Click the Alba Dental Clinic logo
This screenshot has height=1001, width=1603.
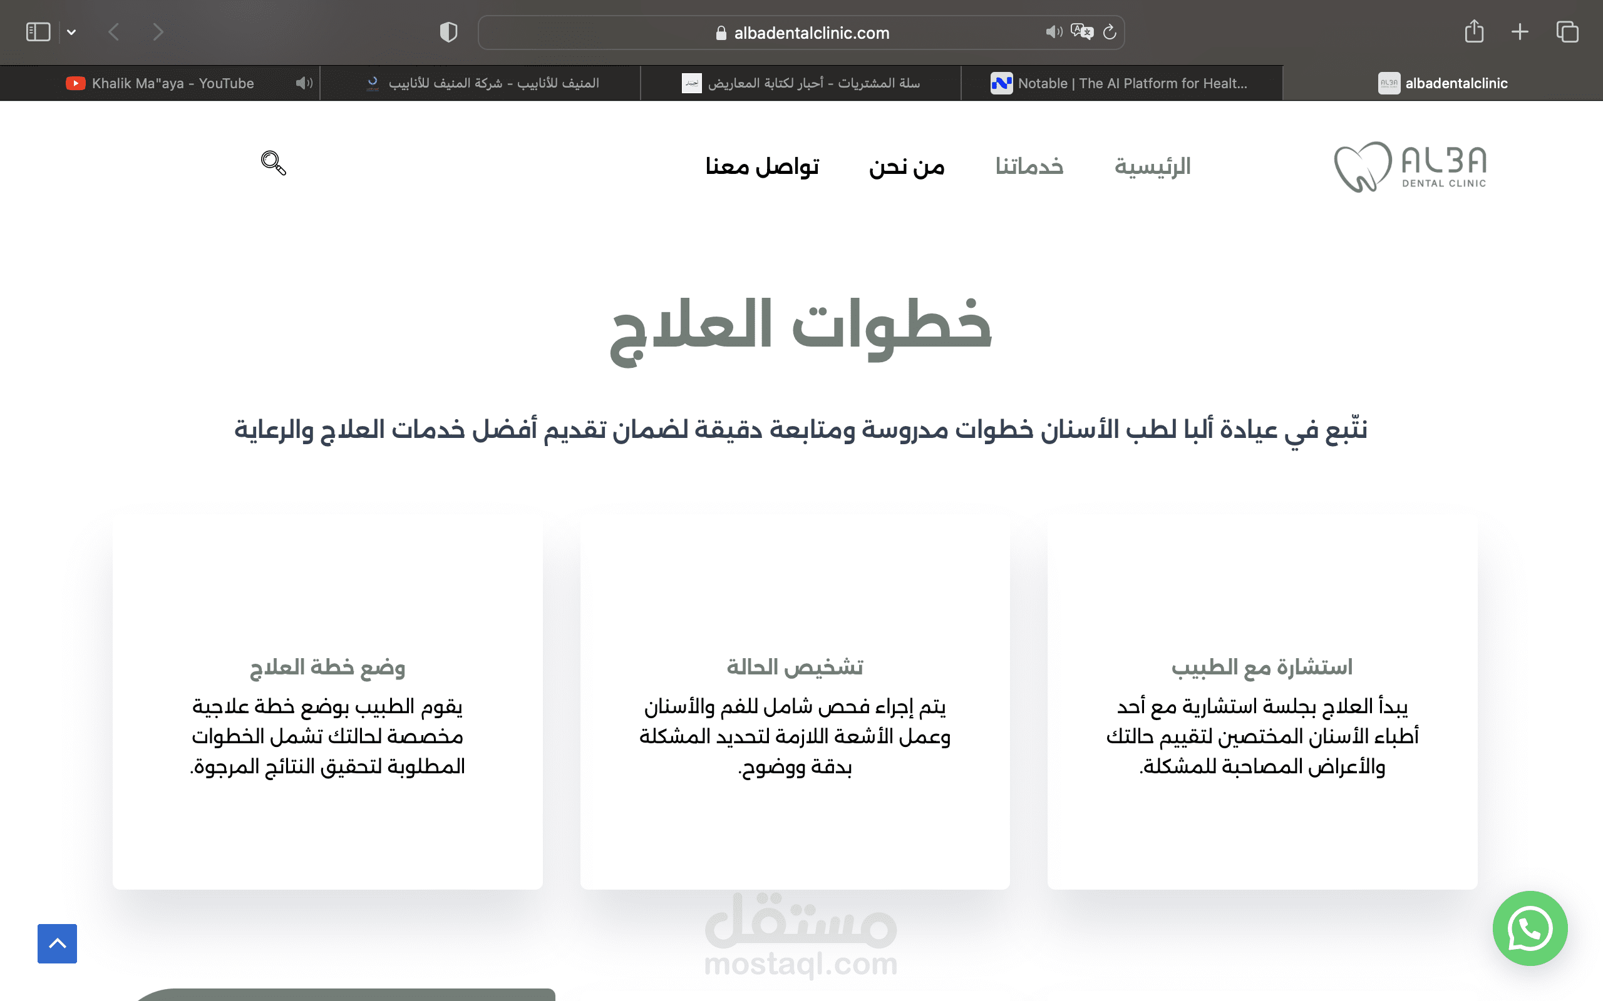(x=1410, y=166)
